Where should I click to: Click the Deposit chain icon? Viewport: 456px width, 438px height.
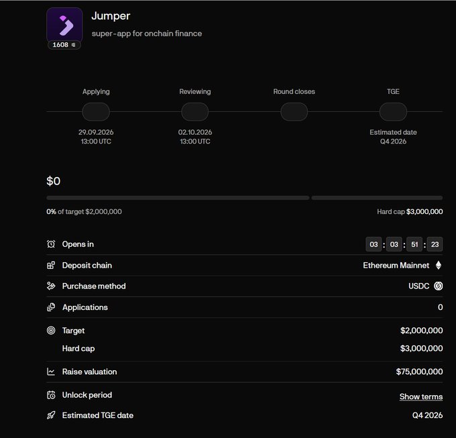[51, 265]
